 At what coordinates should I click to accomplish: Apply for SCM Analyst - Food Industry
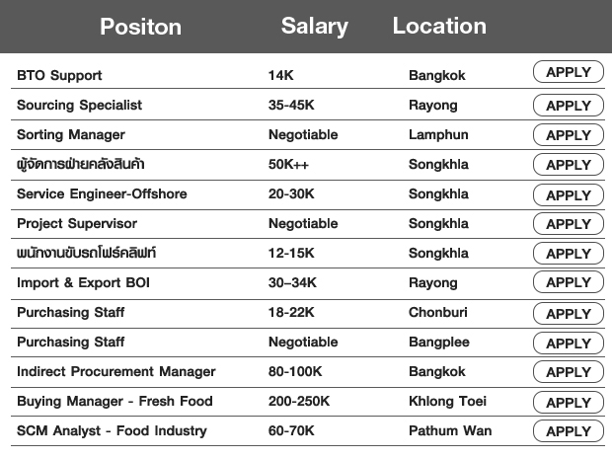[x=569, y=431]
